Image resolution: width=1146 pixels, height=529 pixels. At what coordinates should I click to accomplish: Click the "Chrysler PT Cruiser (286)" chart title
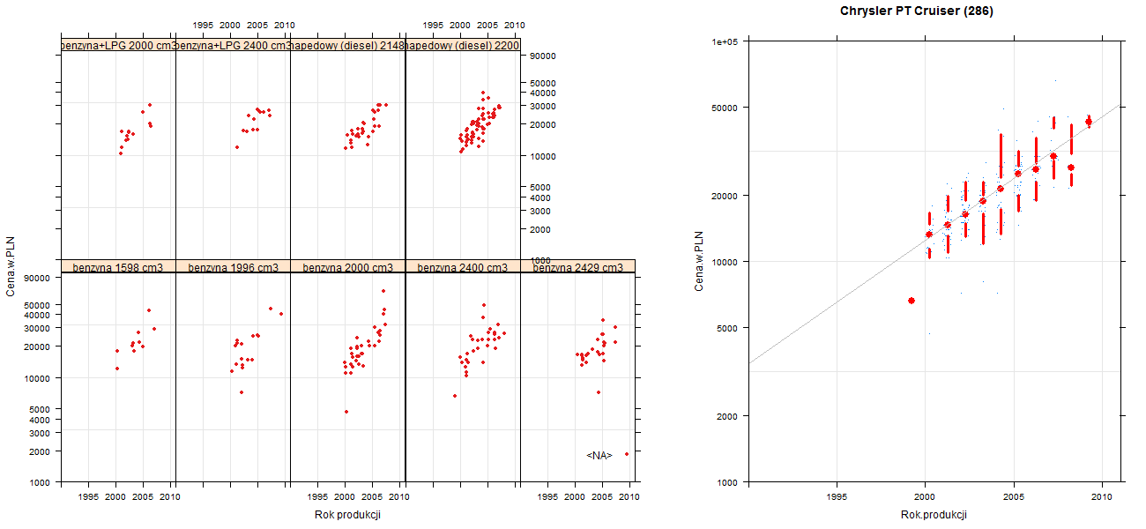click(x=918, y=11)
